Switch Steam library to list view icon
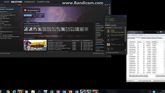Viewport: 165px width, 93px height. point(108,5)
